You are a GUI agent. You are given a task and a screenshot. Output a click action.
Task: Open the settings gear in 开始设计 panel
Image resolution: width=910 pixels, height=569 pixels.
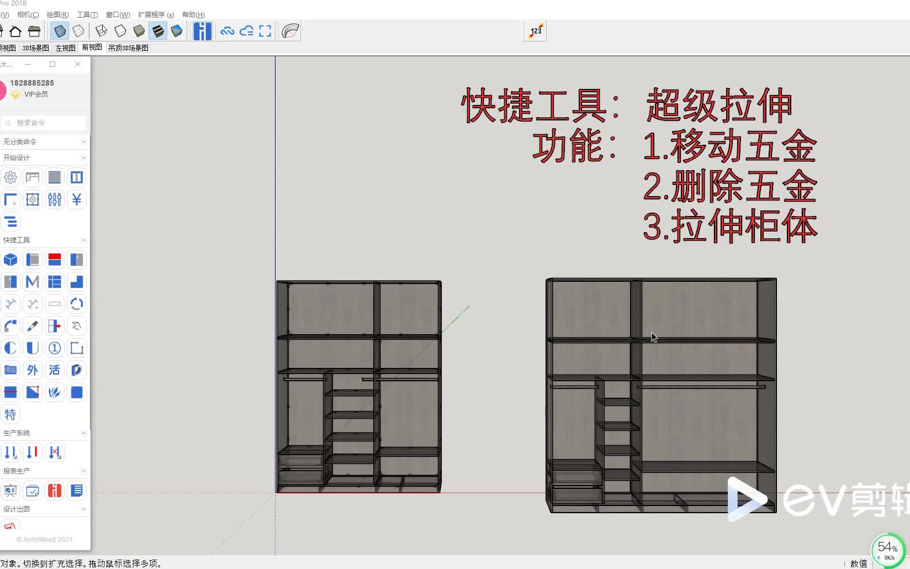[10, 177]
